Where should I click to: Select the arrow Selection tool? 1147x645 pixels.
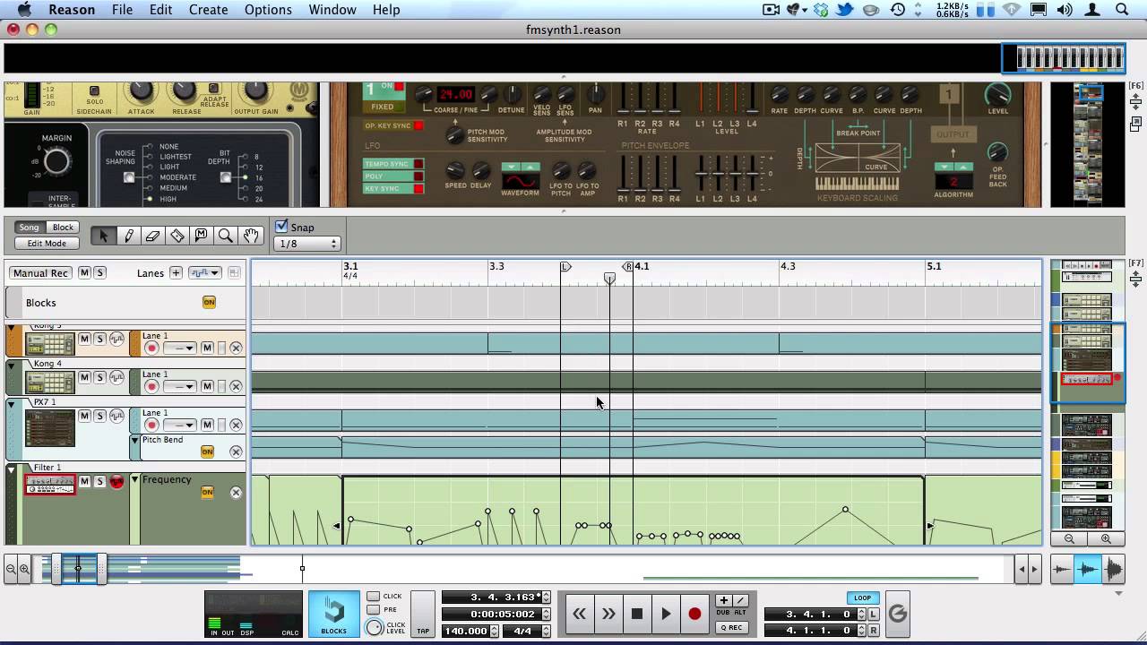point(103,236)
